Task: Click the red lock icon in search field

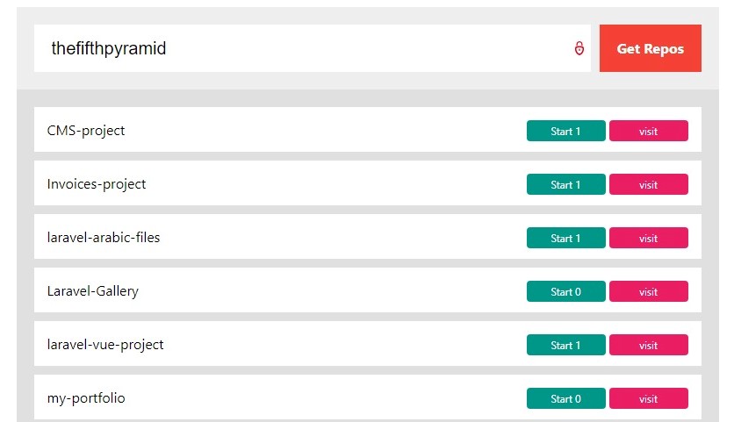Action: (579, 48)
